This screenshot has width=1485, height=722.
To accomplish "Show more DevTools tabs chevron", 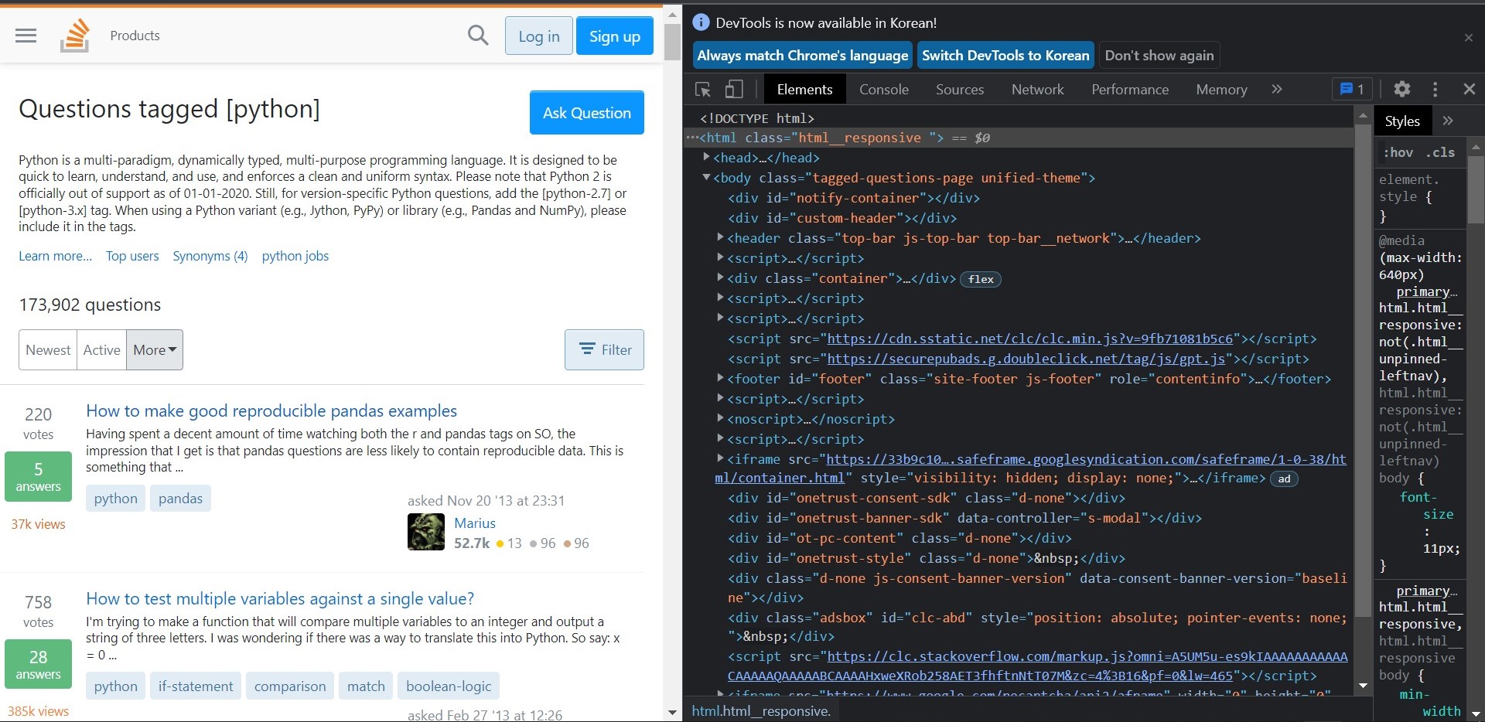I will pos(1277,90).
